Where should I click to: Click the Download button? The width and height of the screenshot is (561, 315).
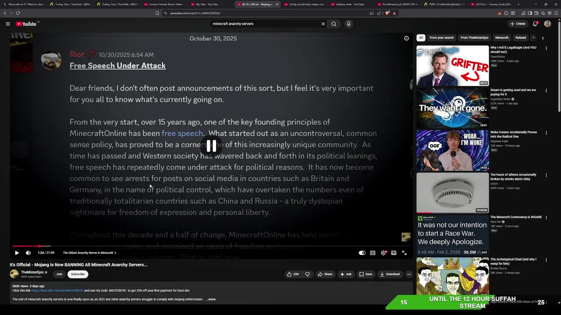(390, 274)
